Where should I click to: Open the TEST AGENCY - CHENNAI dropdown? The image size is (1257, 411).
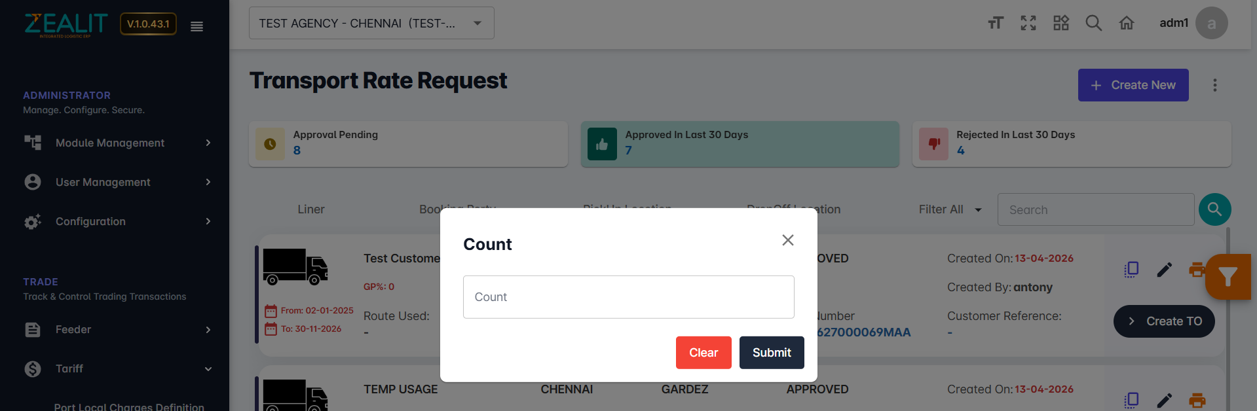coord(371,24)
